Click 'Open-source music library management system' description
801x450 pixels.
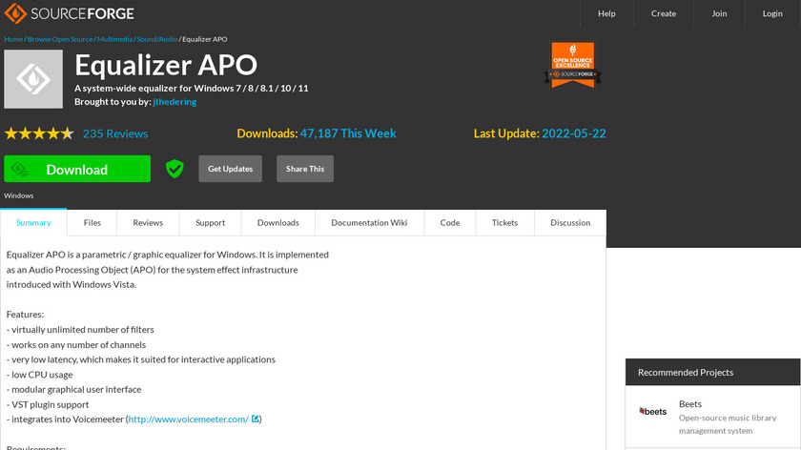point(728,424)
